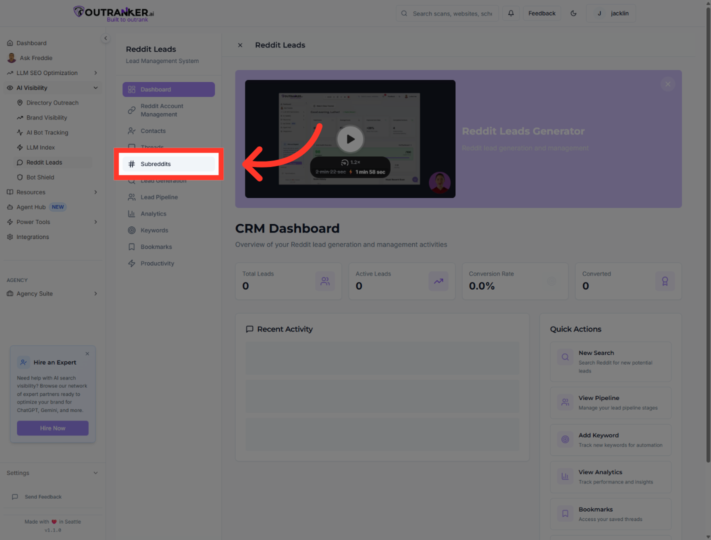
Task: Open Directory Outreach
Action: point(52,103)
